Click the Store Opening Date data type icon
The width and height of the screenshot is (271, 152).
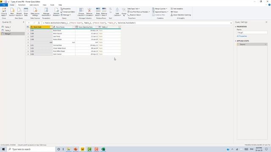[x=77, y=27]
